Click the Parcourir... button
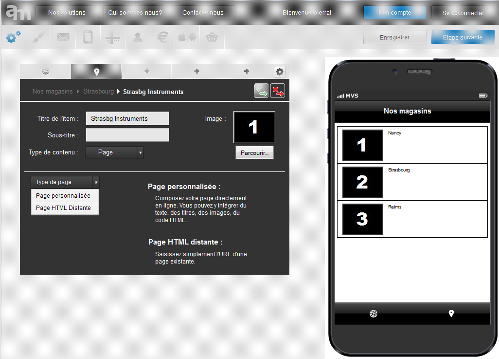 254,152
